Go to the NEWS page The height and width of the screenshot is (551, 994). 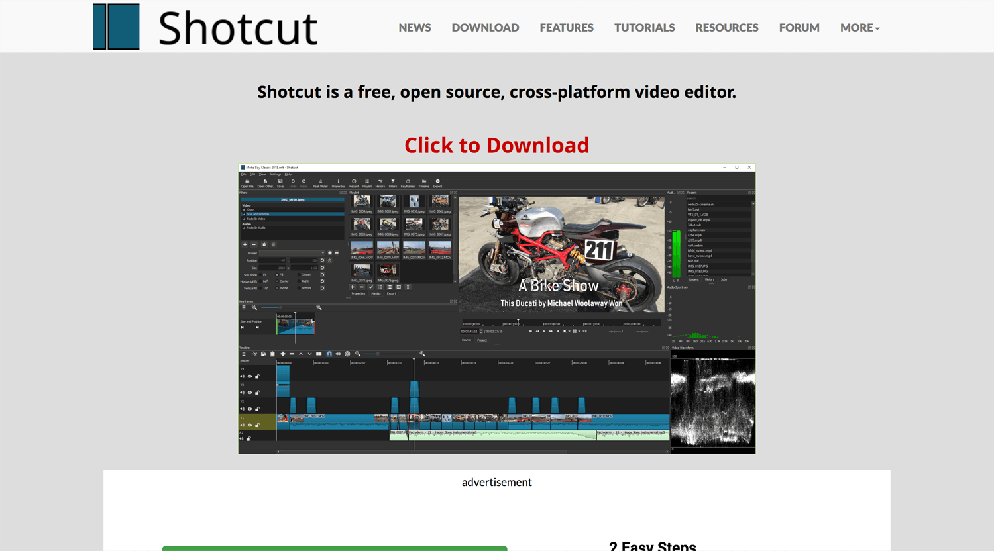[415, 28]
